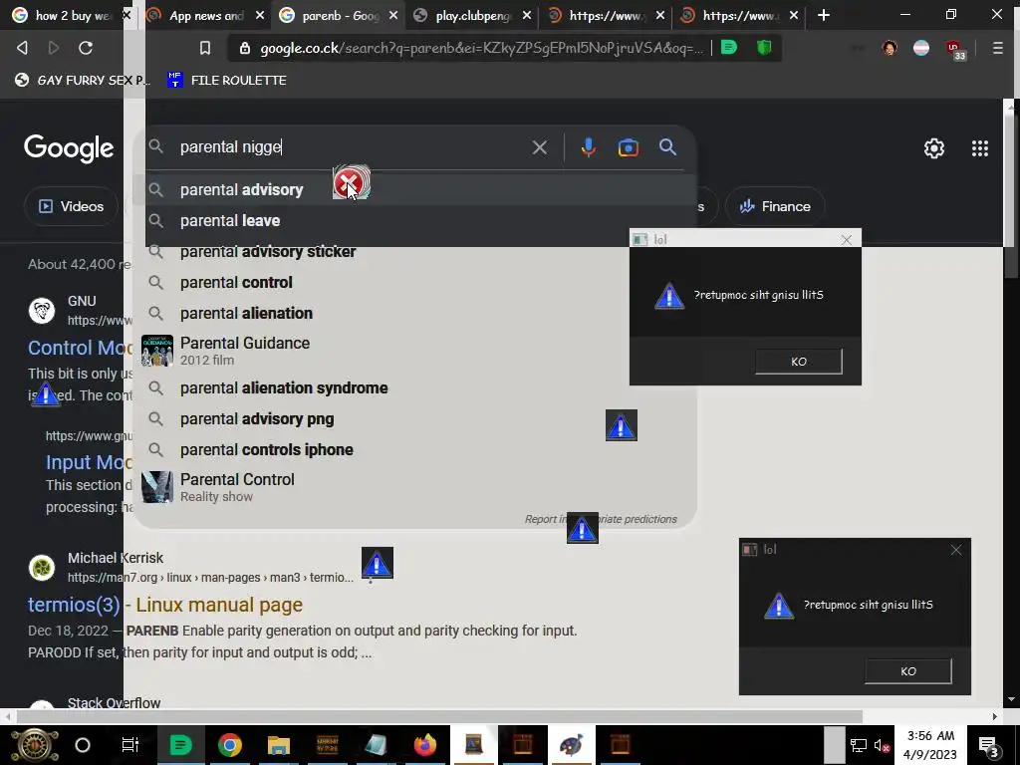
Task: Reload the page with the refresh icon
Action: point(86,48)
